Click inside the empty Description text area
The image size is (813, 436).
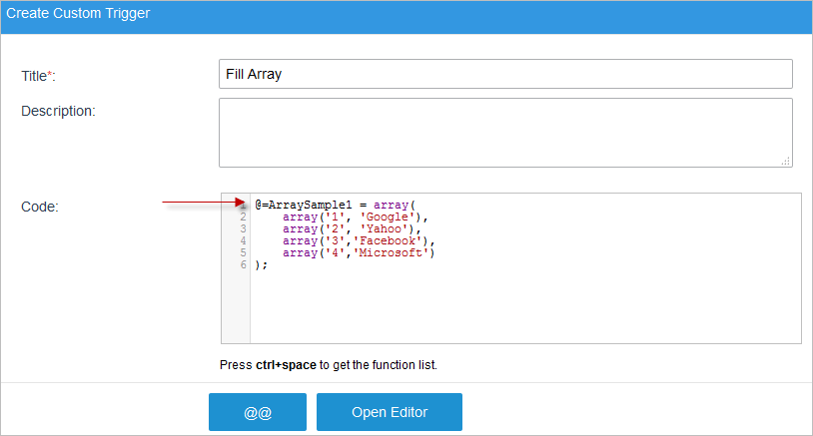[504, 132]
